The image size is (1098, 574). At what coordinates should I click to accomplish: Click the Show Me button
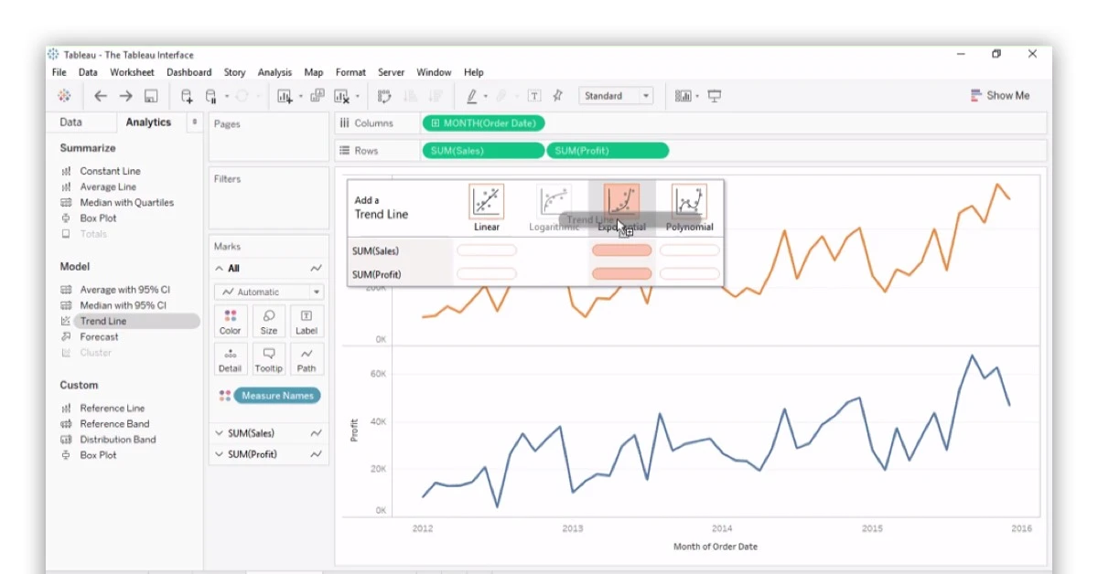(x=999, y=96)
